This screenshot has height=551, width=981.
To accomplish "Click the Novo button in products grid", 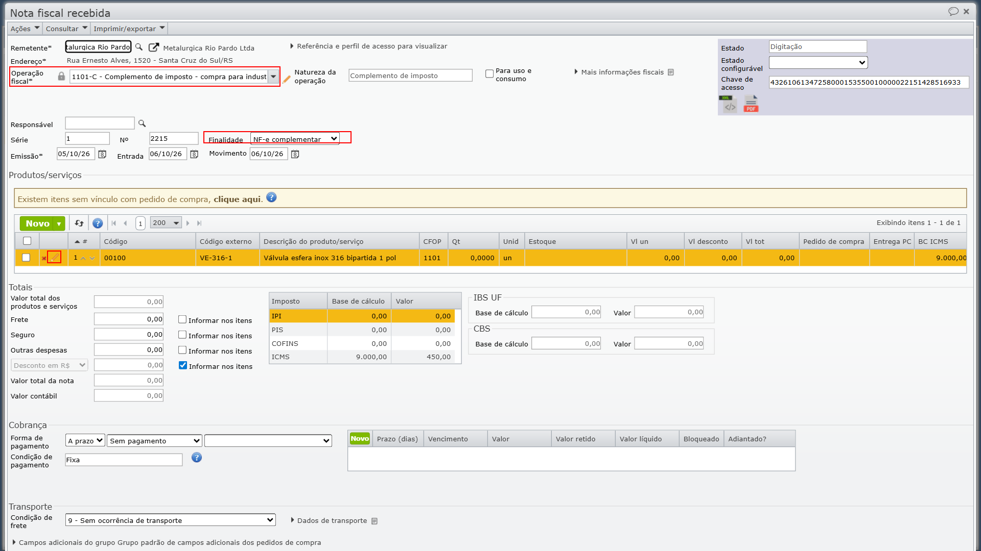I will [37, 223].
